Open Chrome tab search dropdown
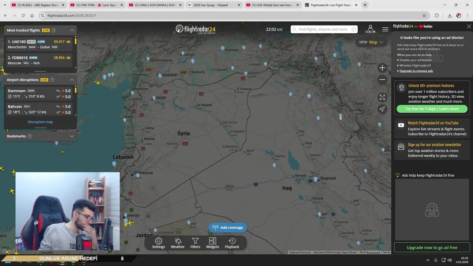Screen dimensions: 473x266 click(5, 5)
